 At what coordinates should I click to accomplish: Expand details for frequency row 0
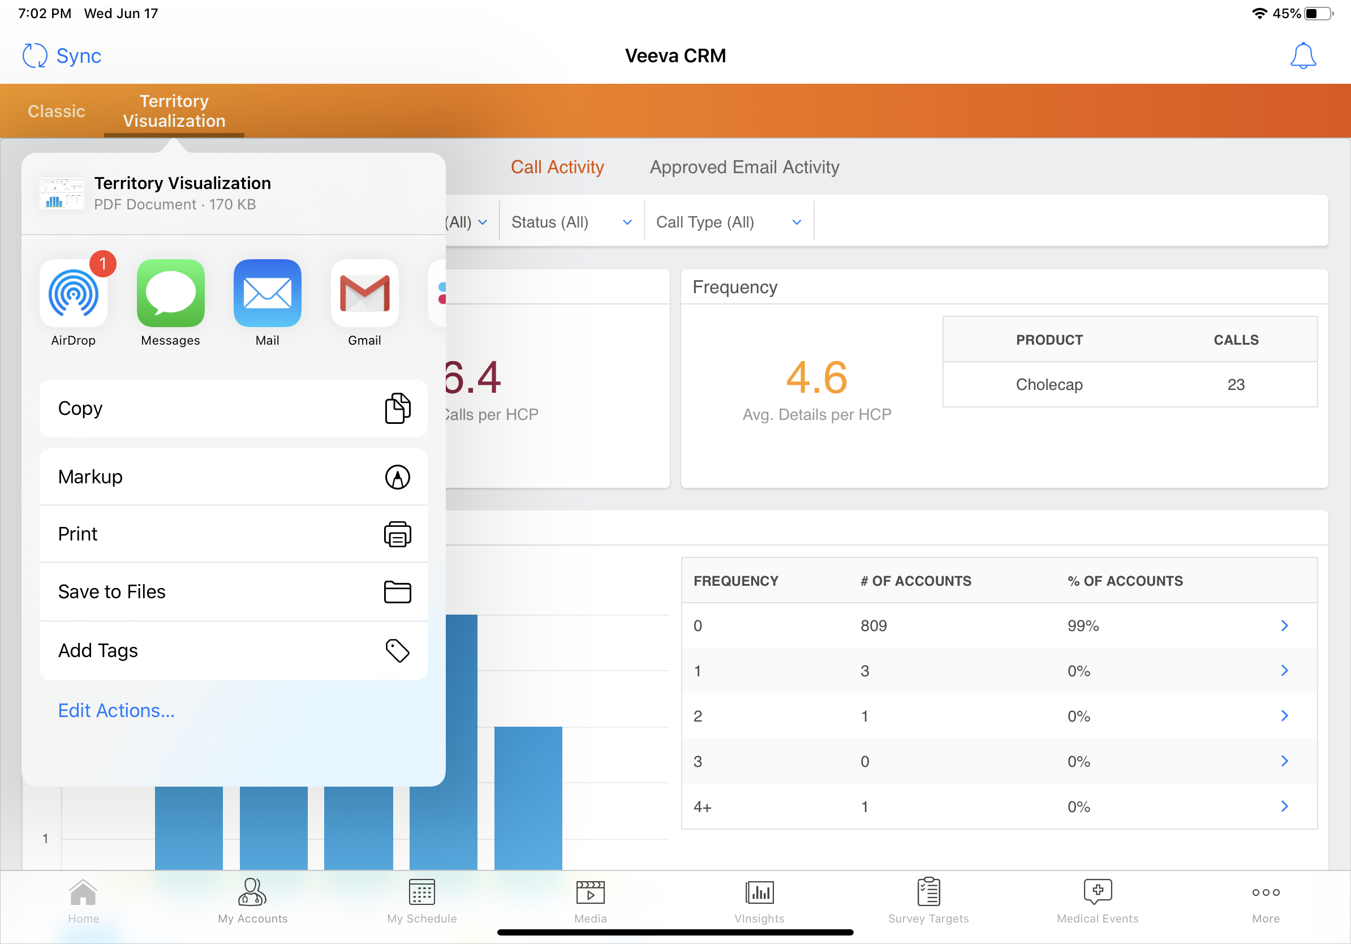tap(1284, 625)
